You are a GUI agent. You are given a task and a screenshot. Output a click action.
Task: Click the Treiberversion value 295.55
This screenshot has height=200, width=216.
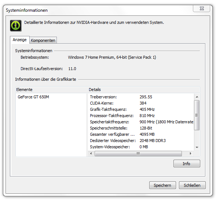click(x=146, y=97)
